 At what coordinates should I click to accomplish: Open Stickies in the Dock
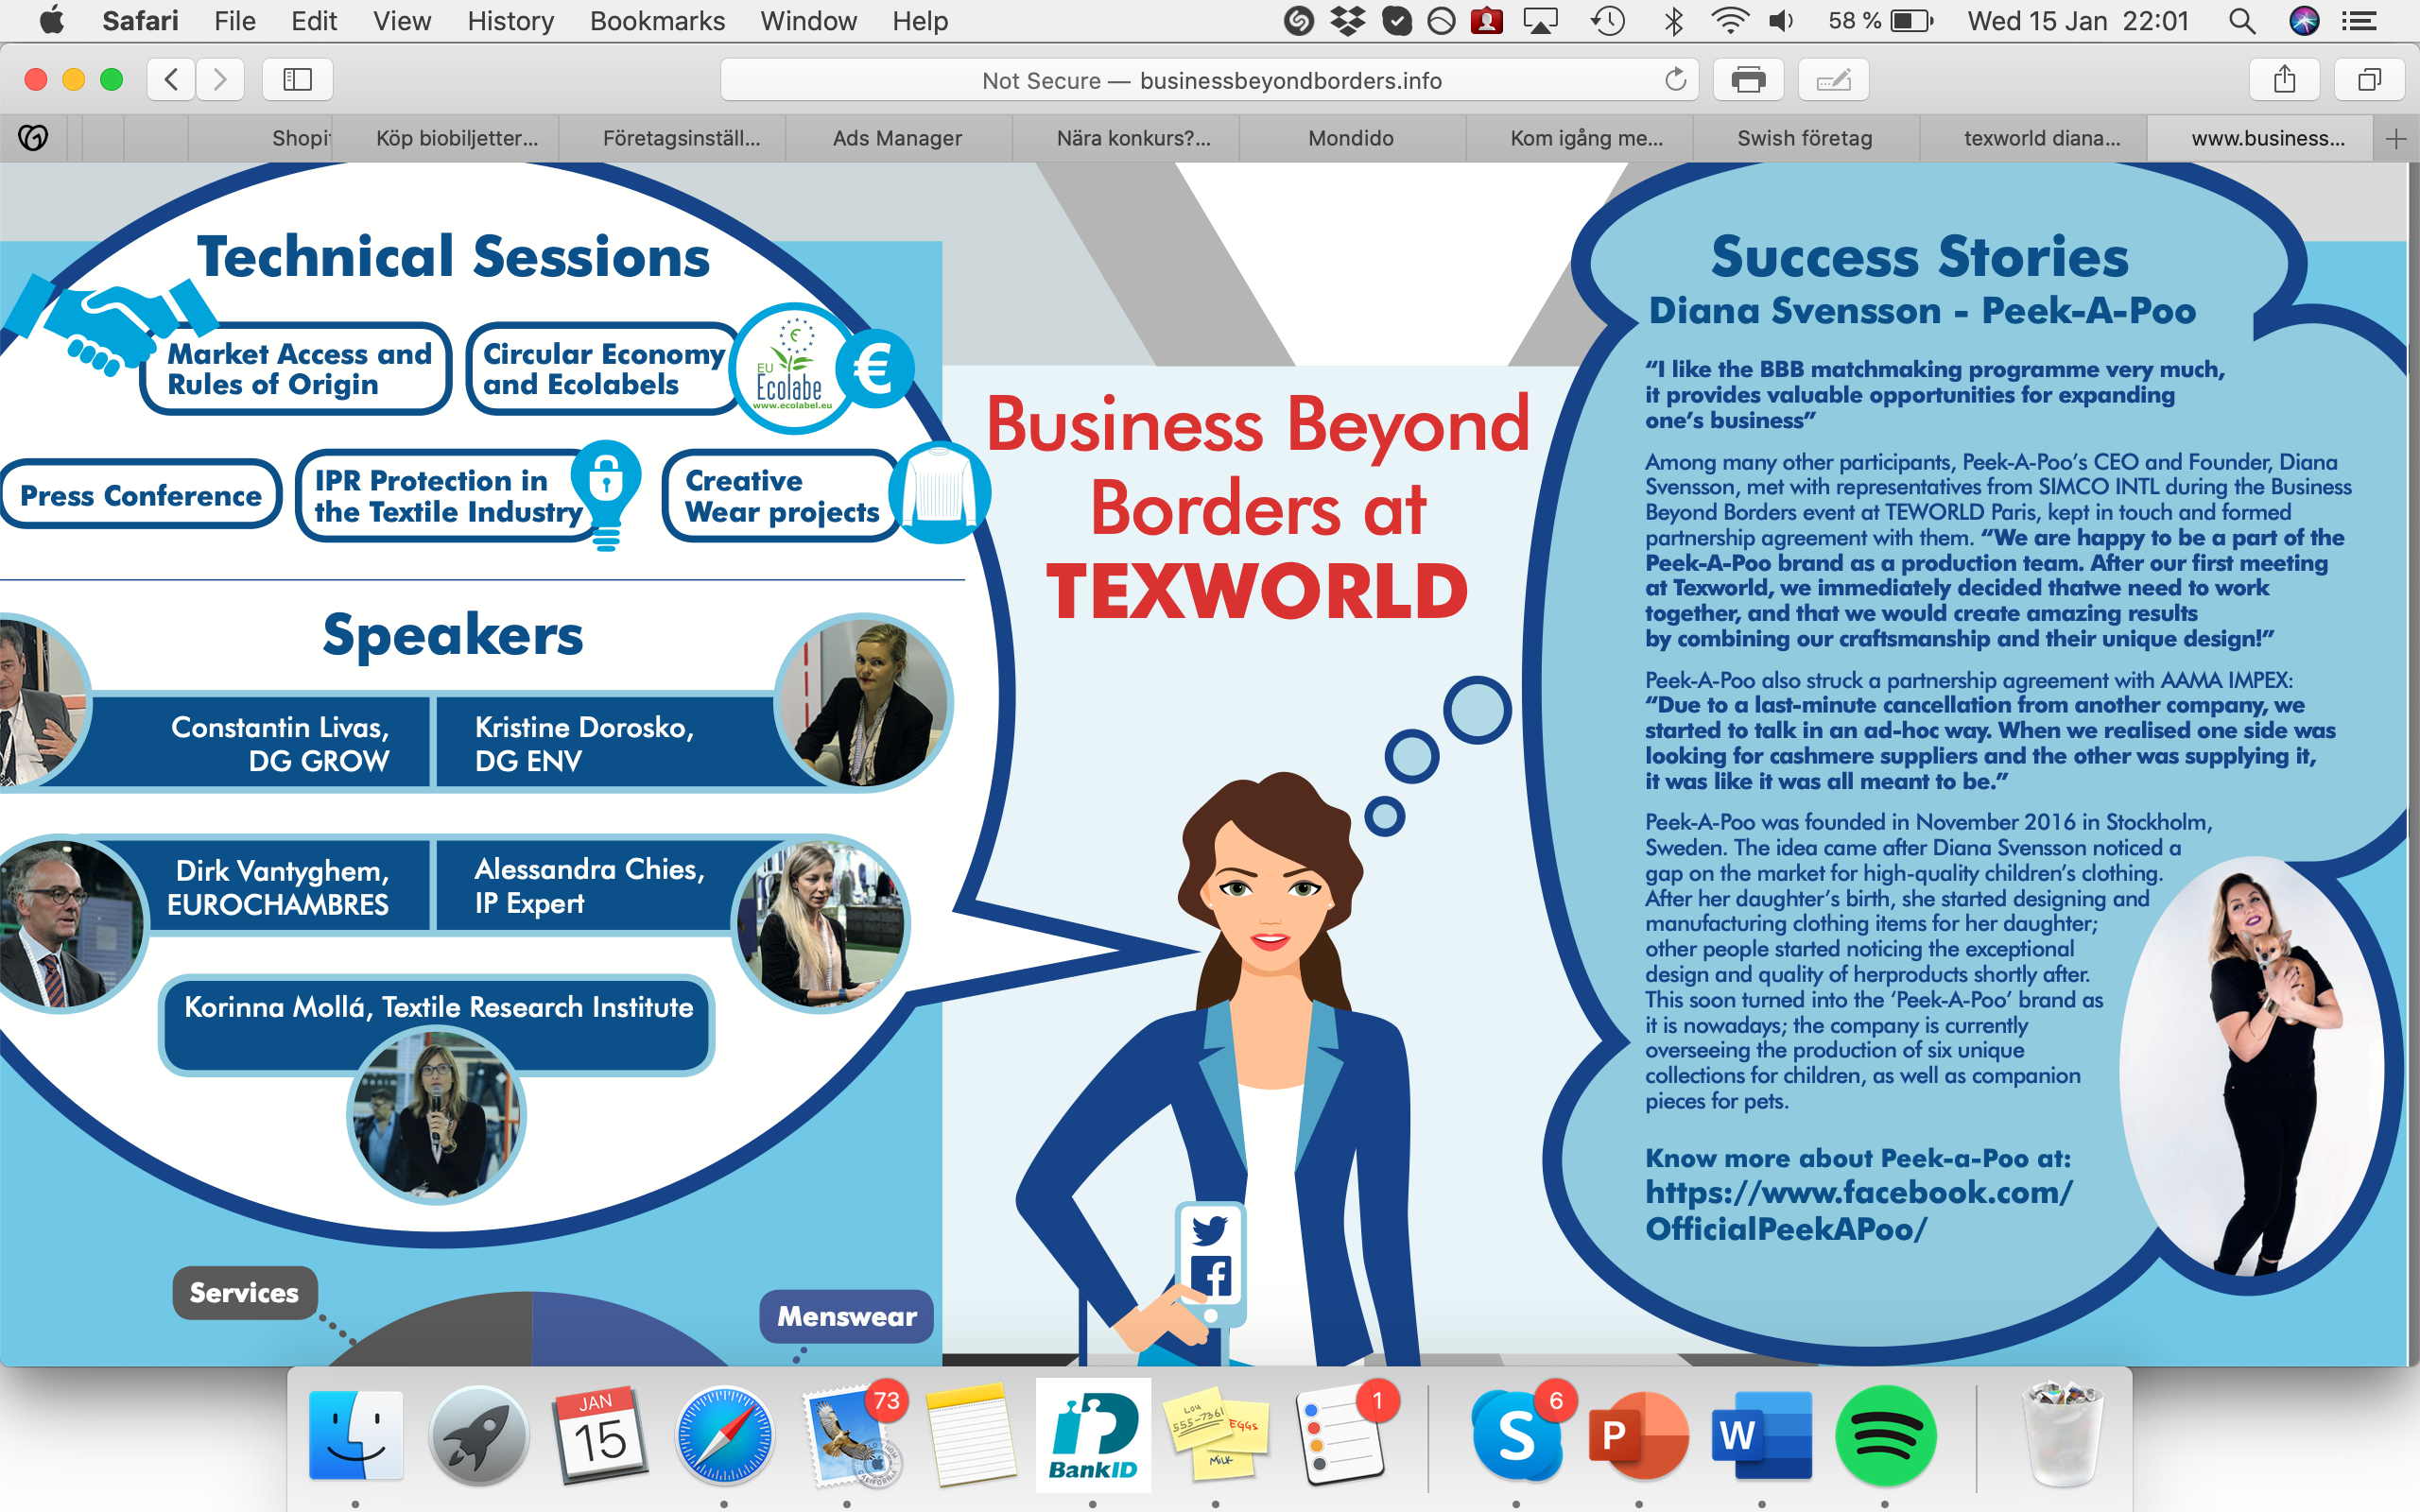[x=1216, y=1436]
